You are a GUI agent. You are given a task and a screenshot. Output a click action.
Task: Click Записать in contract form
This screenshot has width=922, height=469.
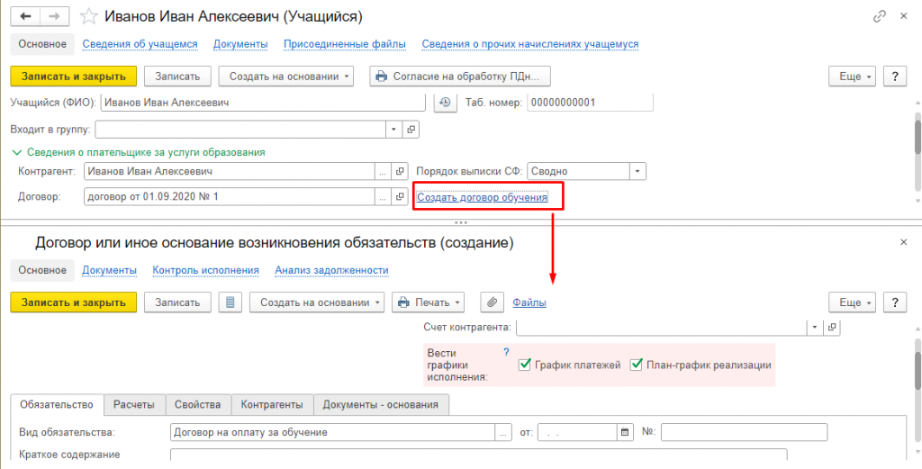click(177, 302)
